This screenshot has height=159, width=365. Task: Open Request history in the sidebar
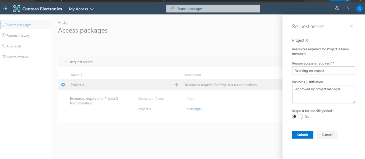(18, 35)
